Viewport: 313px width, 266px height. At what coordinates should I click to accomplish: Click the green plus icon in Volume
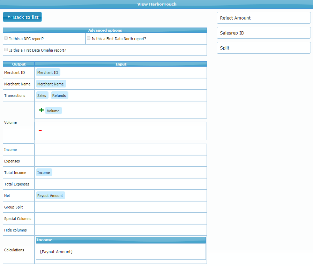tap(41, 110)
